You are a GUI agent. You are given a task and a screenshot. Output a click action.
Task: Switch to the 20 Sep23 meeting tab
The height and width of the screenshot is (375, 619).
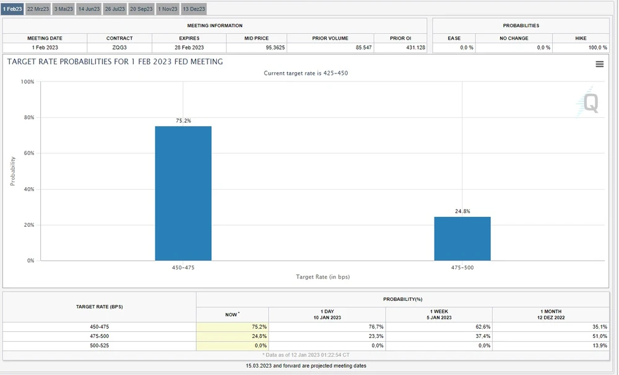[x=141, y=9]
